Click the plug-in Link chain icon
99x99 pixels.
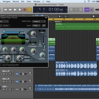tap(44, 26)
